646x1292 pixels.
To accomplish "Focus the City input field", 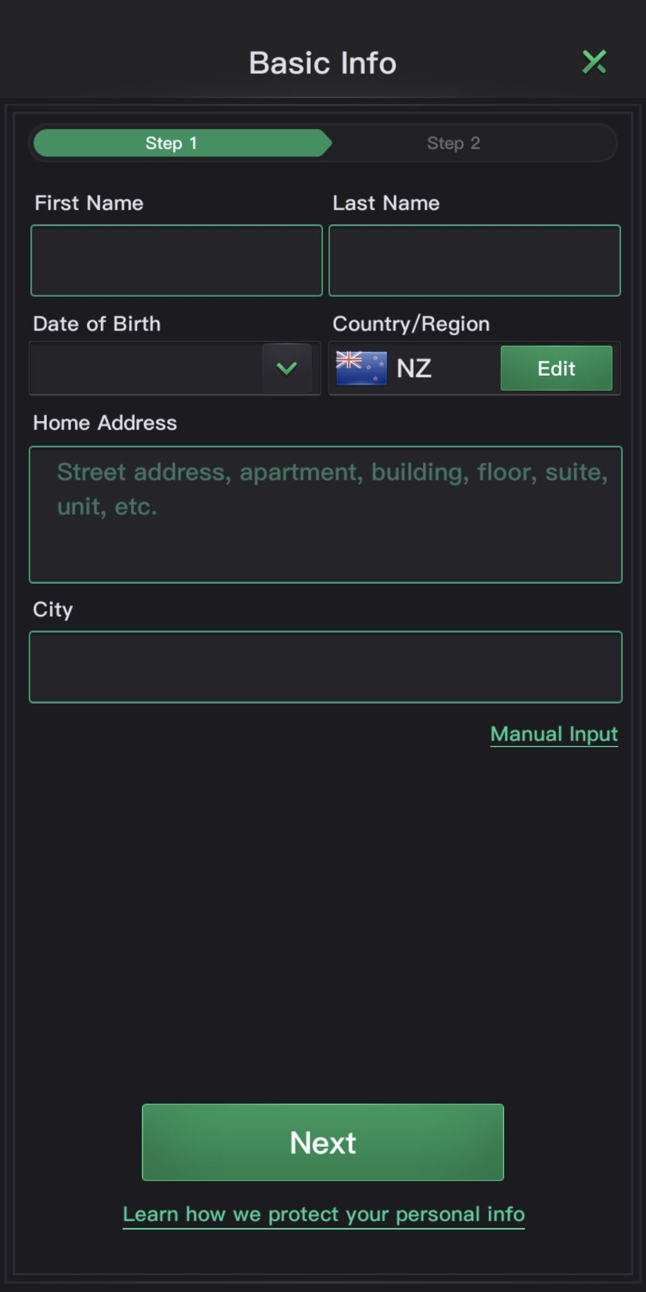I will (325, 667).
